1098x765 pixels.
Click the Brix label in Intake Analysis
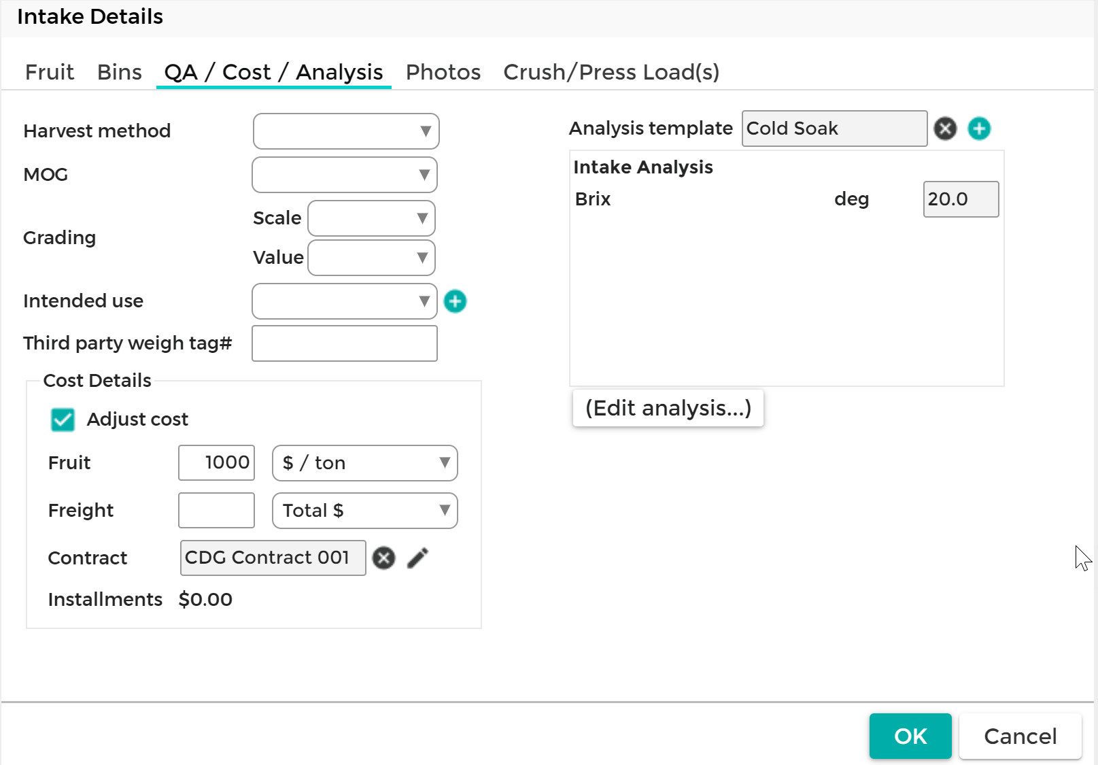click(x=593, y=199)
